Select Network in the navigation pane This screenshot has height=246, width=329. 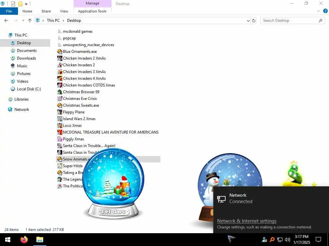22,110
